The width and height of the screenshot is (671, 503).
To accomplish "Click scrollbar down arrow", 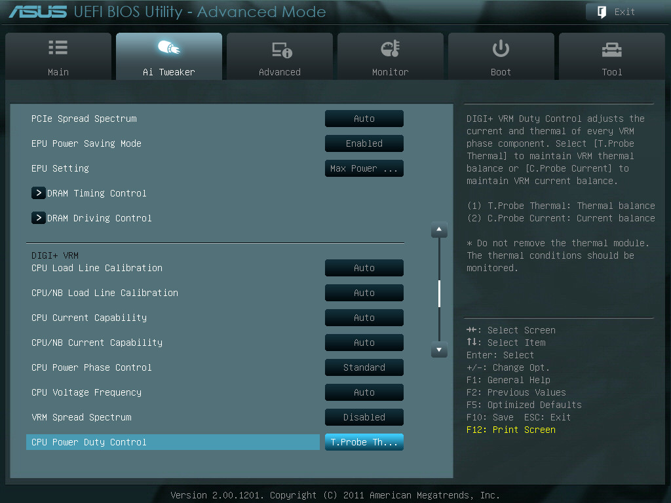I will tap(439, 350).
